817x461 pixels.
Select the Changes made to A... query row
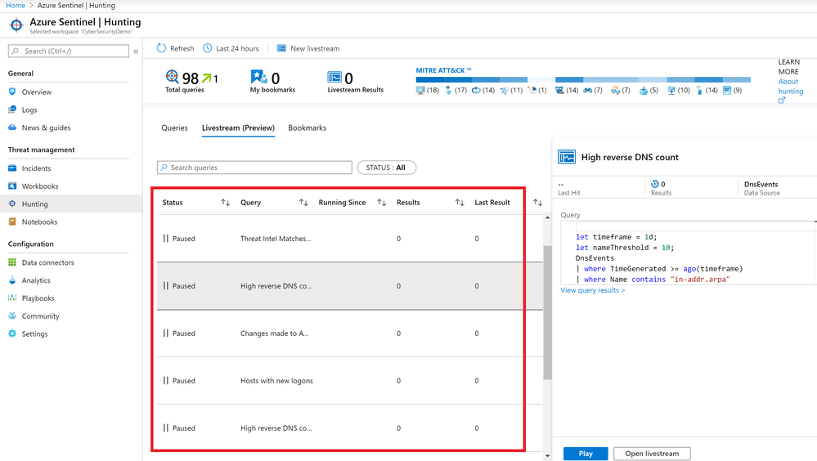tap(350, 333)
